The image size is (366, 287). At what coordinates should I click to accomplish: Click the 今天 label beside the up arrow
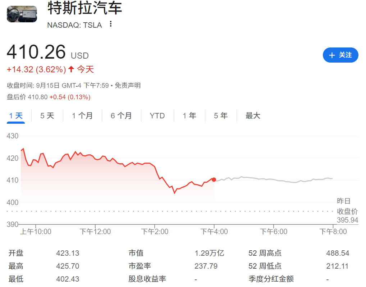[x=86, y=69]
